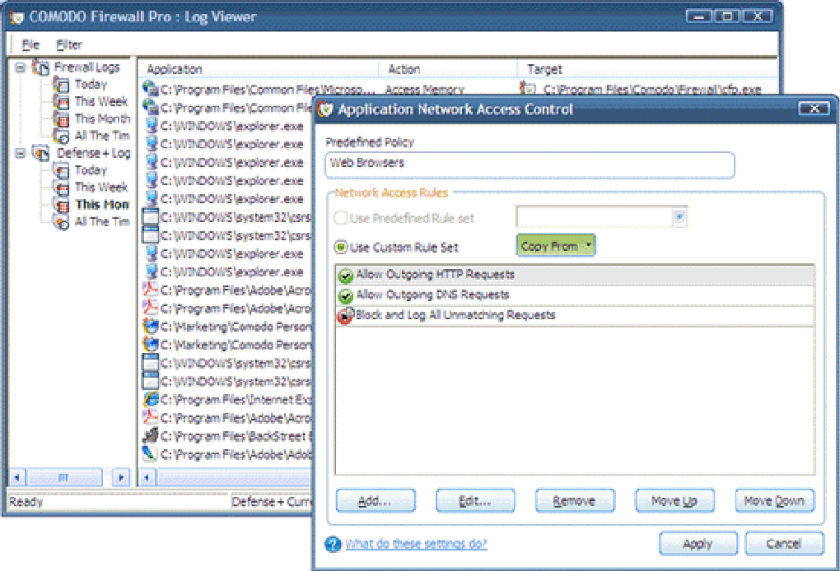
Task: Click the Today calendar icon under Defense+ Logs
Action: 61,170
